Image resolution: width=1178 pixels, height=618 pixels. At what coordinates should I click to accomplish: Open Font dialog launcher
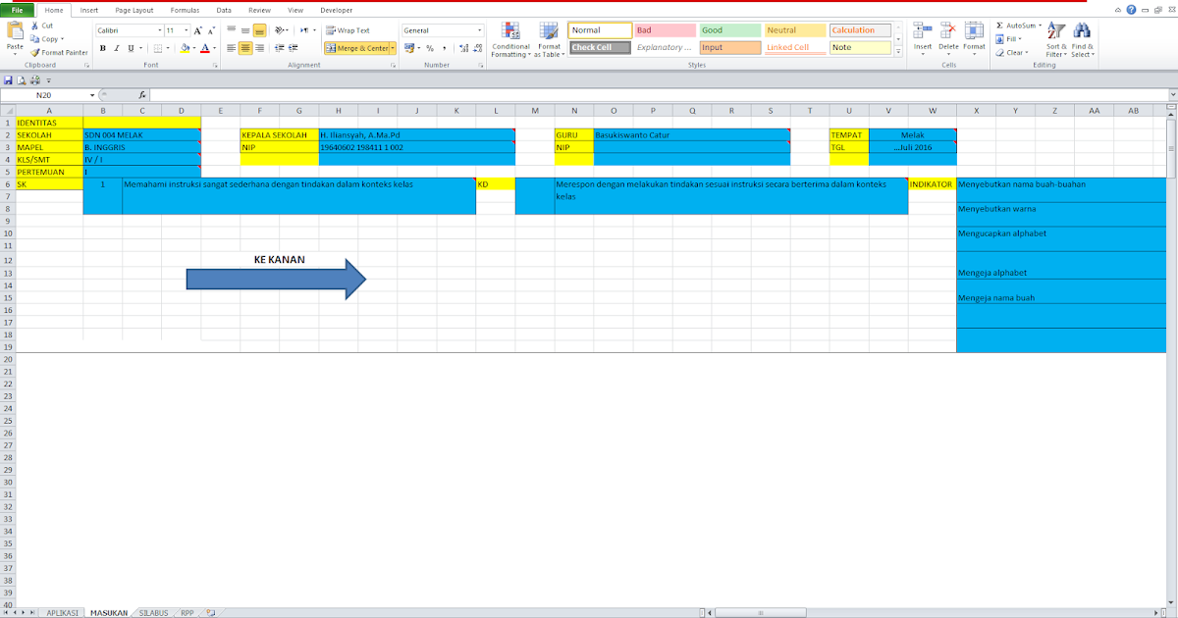[215, 65]
